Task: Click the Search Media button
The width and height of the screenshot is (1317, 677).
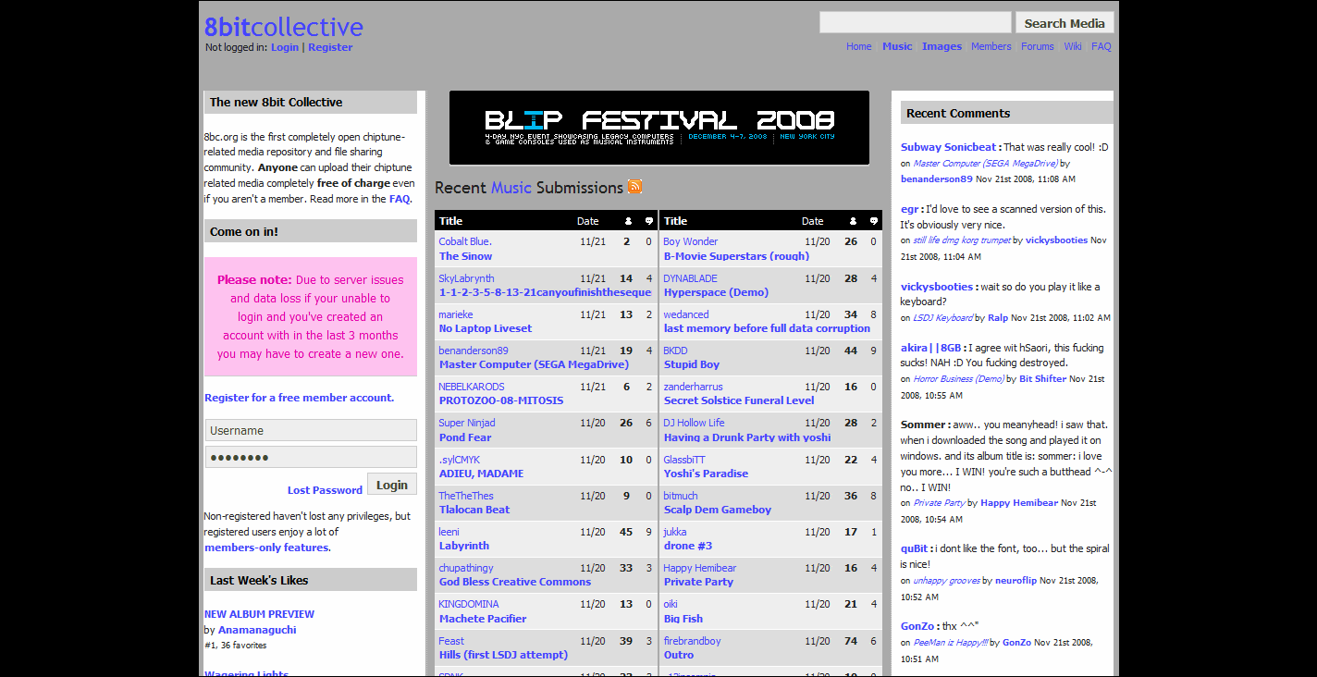Action: (x=1065, y=23)
